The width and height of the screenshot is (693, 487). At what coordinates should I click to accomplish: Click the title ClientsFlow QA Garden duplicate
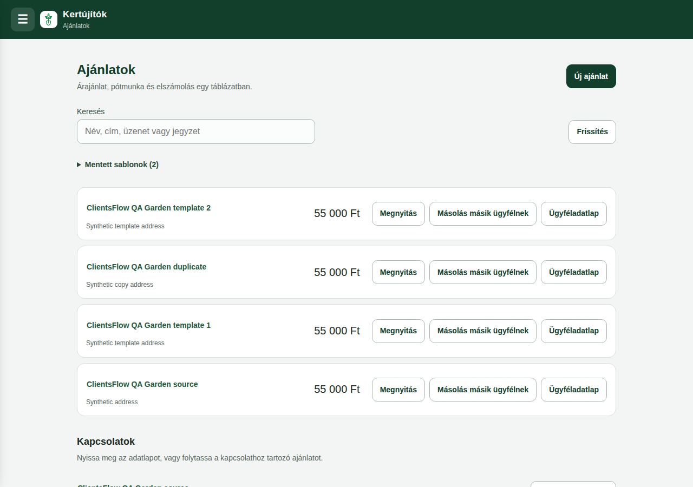pos(146,267)
